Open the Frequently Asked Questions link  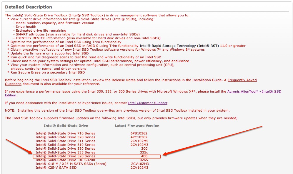(x=242, y=80)
